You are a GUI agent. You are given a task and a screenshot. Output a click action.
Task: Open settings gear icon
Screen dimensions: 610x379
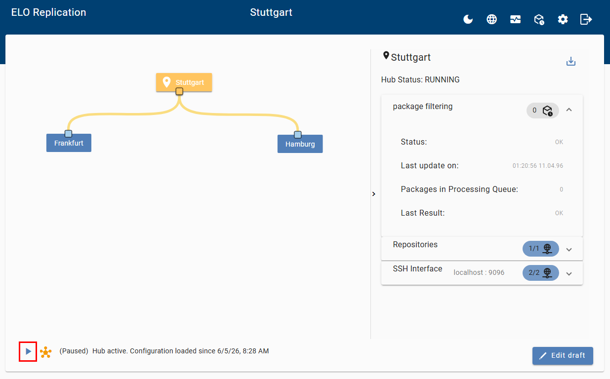(563, 19)
